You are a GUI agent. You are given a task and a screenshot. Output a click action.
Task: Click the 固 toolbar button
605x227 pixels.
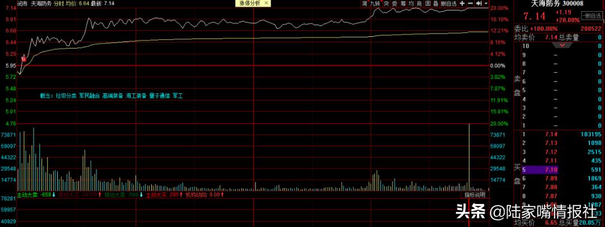(x=428, y=3)
